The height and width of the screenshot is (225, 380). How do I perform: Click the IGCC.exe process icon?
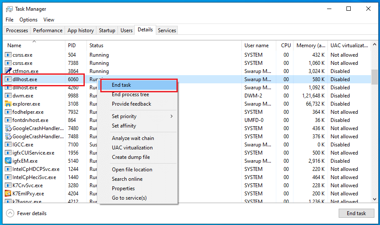pos(8,145)
